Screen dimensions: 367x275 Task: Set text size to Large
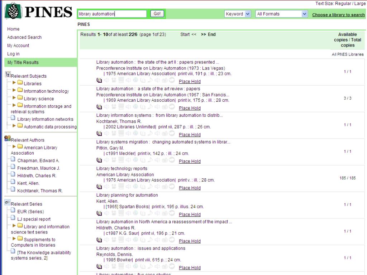(x=360, y=4)
